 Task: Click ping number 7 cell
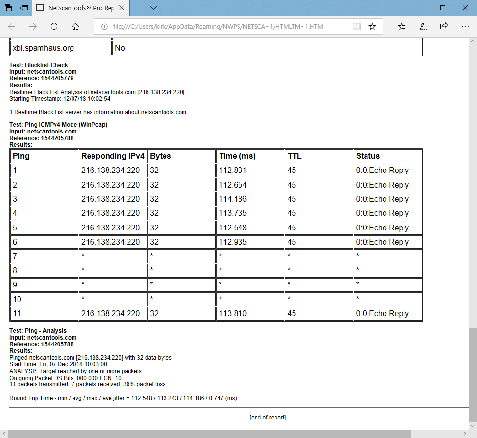tap(44, 256)
